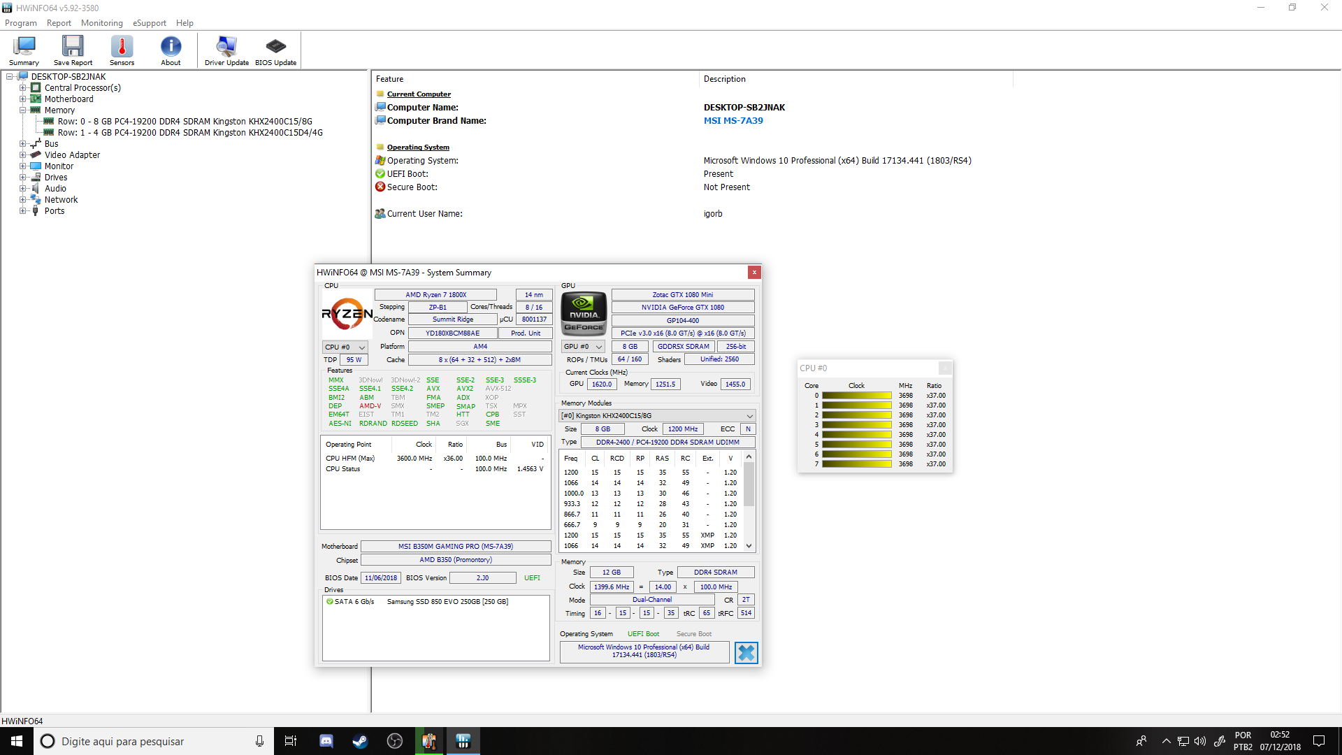Click core 0 clock bar
This screenshot has height=755, width=1342.
[857, 396]
